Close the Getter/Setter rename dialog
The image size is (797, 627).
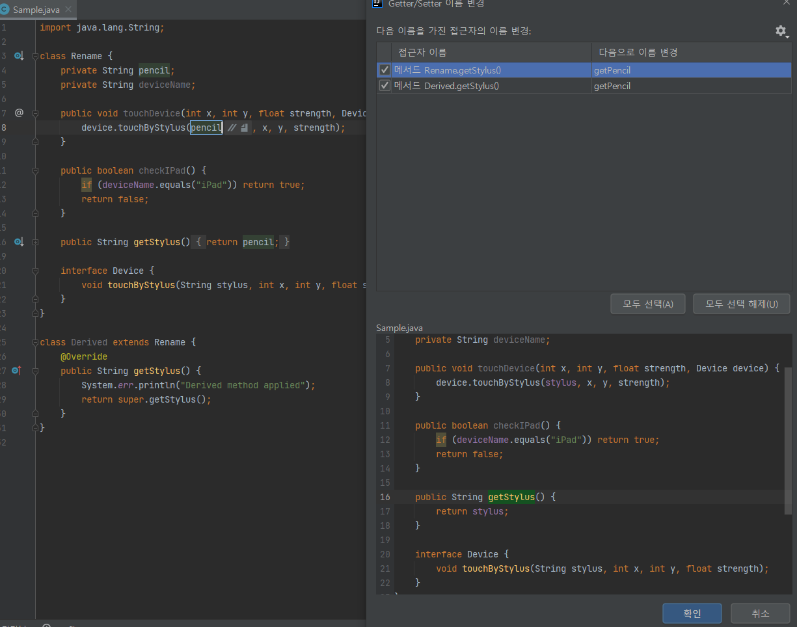(786, 3)
